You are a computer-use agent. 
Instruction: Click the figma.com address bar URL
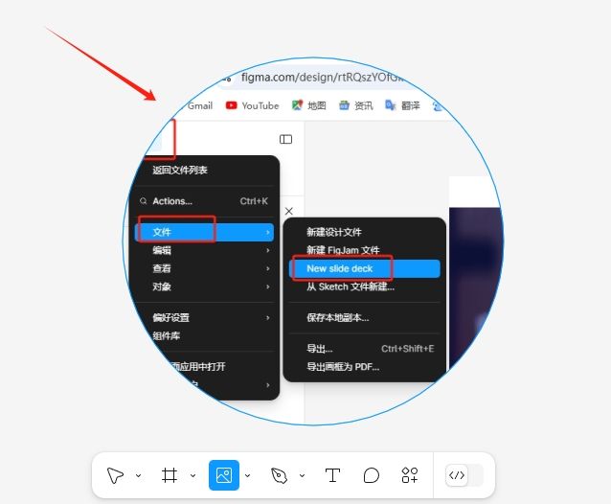(x=322, y=78)
